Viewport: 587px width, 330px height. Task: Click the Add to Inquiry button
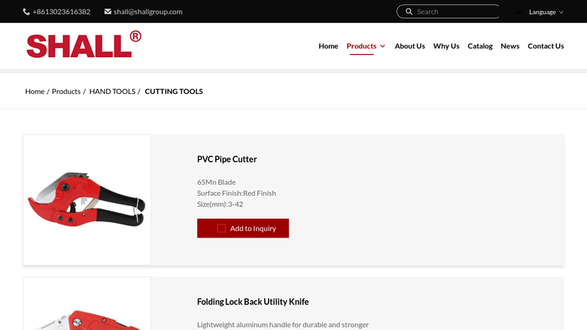click(x=243, y=228)
